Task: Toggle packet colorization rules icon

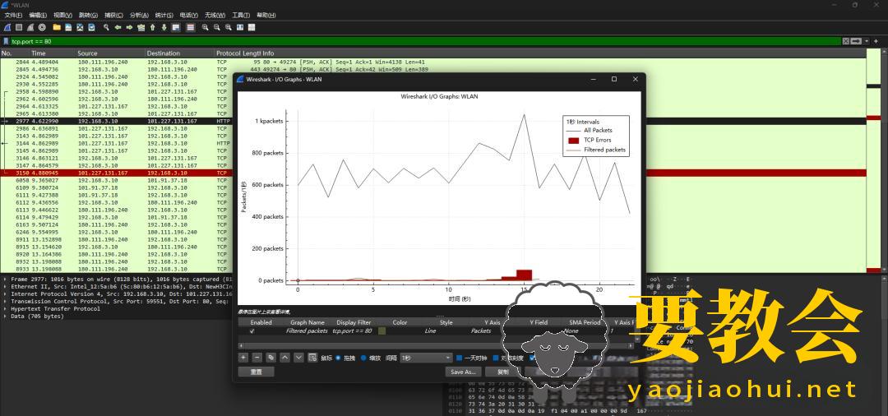Action: pyautogui.click(x=190, y=27)
